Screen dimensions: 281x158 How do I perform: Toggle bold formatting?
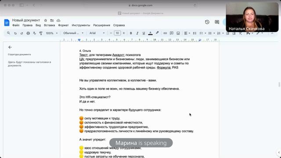tap(131, 33)
